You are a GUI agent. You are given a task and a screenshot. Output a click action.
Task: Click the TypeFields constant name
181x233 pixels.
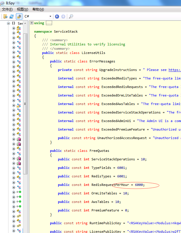(x=101, y=168)
